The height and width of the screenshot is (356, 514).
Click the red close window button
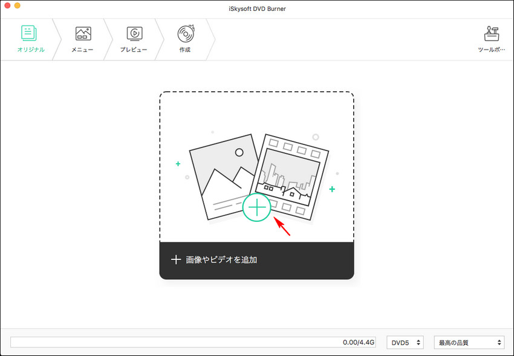tap(7, 5)
